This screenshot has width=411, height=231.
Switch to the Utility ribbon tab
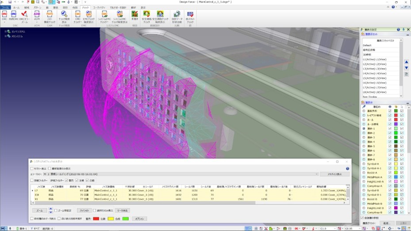[99, 8]
